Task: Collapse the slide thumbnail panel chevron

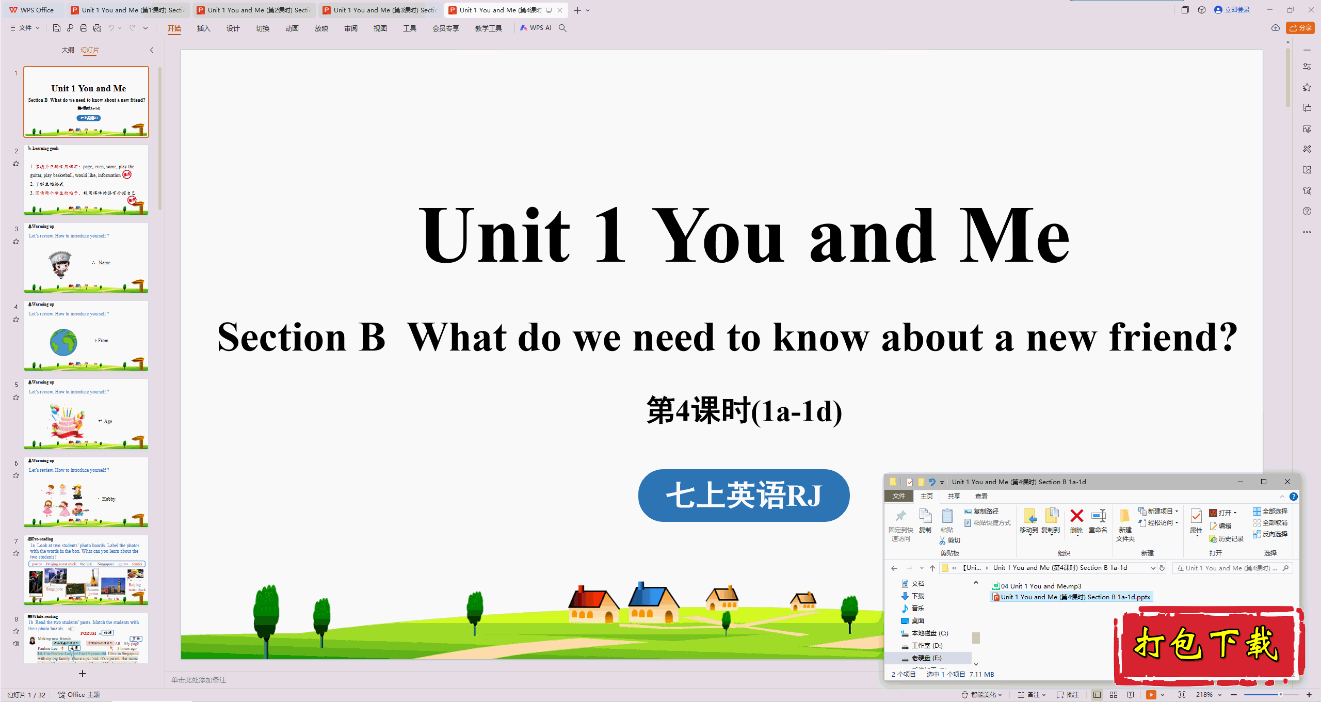Action: click(x=152, y=50)
